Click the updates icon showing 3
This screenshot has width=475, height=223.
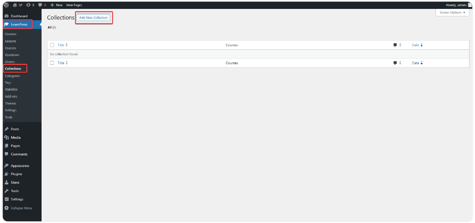point(28,5)
